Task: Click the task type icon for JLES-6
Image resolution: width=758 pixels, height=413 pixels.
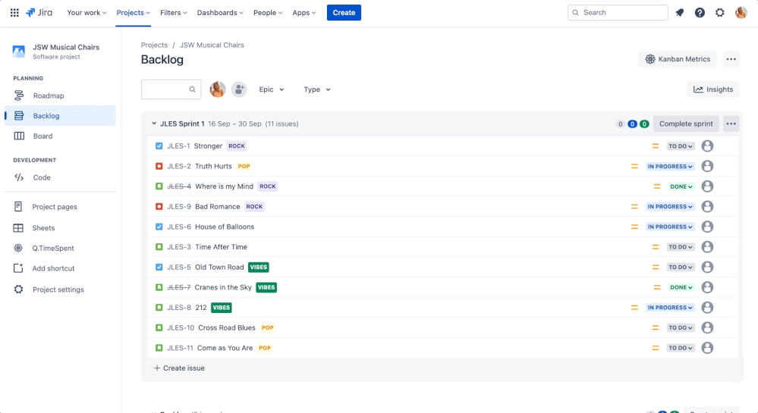Action: click(159, 227)
